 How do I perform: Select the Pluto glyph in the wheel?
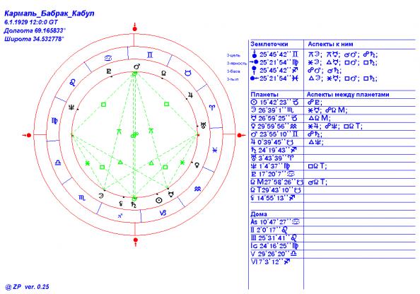[x=109, y=71]
